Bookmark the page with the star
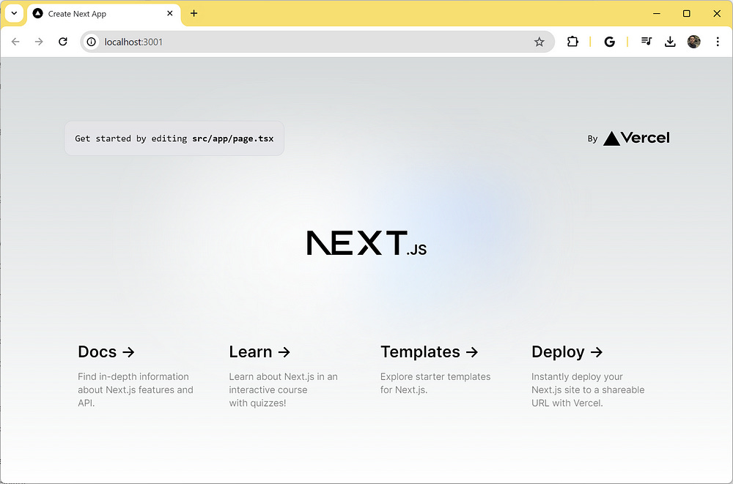 coord(540,42)
